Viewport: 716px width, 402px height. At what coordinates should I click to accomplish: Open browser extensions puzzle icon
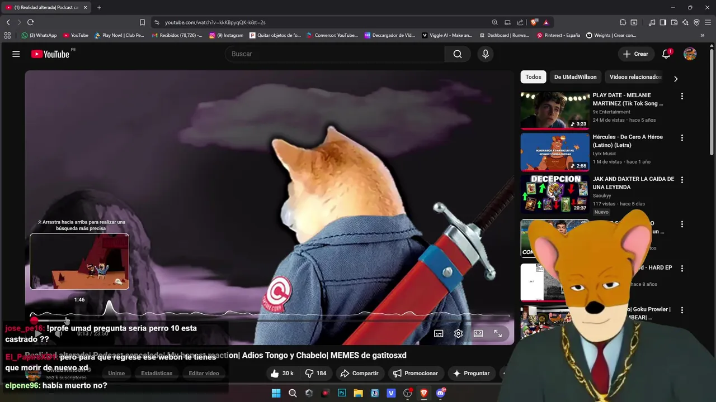click(623, 22)
